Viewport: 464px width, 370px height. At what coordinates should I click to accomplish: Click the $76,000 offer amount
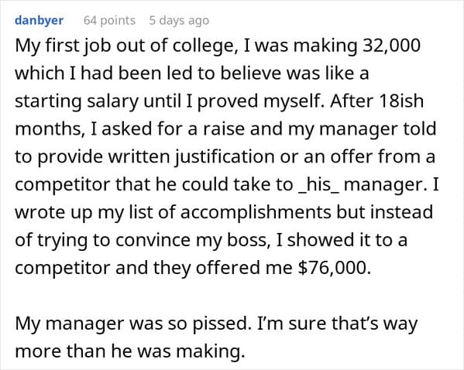[334, 268]
